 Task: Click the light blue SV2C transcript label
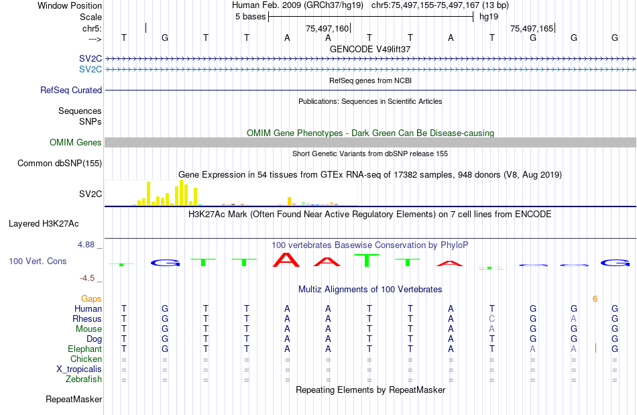pos(91,70)
